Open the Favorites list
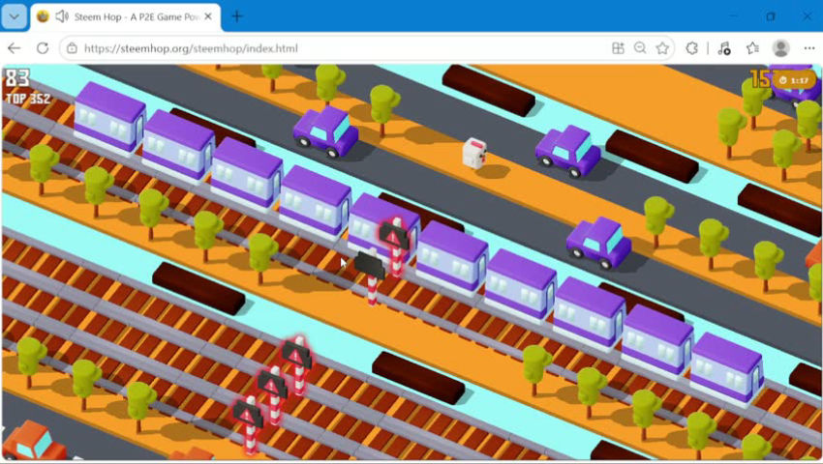Screen dimensions: 823x464 (x=753, y=48)
